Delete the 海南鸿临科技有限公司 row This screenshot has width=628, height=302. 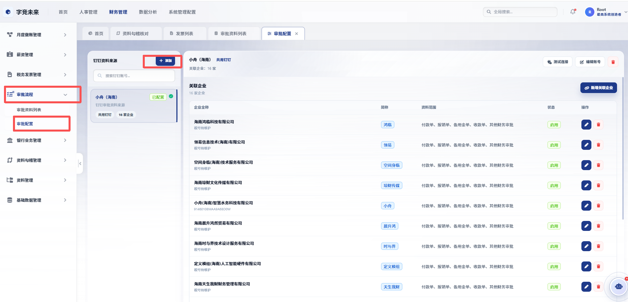point(598,125)
